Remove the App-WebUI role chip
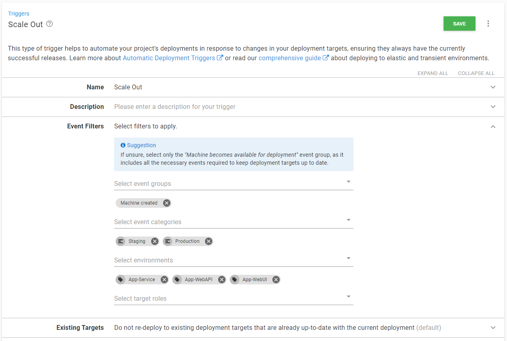Viewport: 507px width, 341px height. [x=276, y=280]
